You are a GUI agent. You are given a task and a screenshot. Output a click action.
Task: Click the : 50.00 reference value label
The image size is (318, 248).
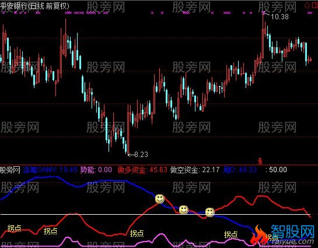coord(276,170)
